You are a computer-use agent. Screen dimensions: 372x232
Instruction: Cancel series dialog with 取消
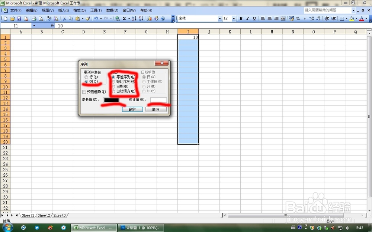156,110
